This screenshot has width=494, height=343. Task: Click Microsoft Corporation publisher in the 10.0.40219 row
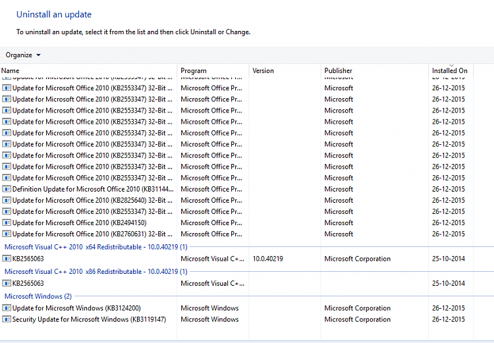pos(357,259)
